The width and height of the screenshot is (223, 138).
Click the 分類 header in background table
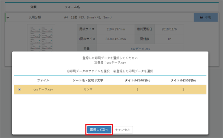33,7
